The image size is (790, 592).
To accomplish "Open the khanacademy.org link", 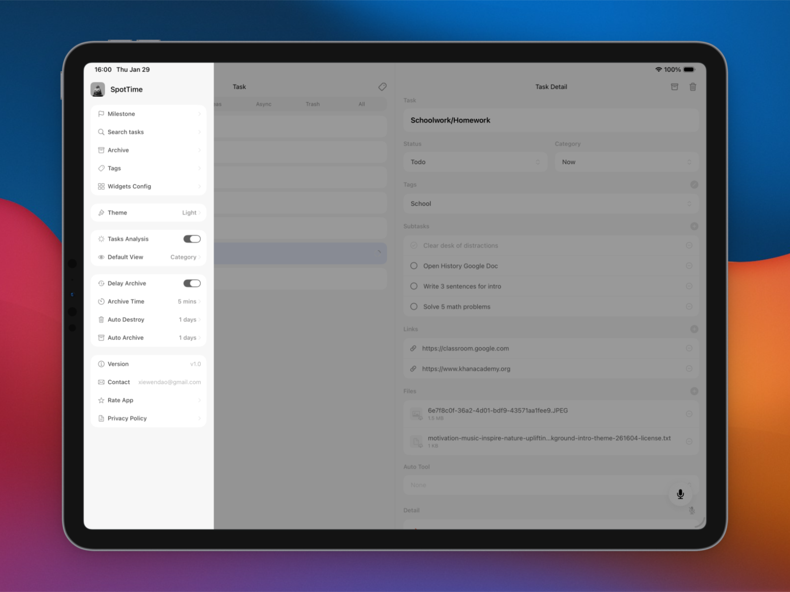I will coord(466,369).
